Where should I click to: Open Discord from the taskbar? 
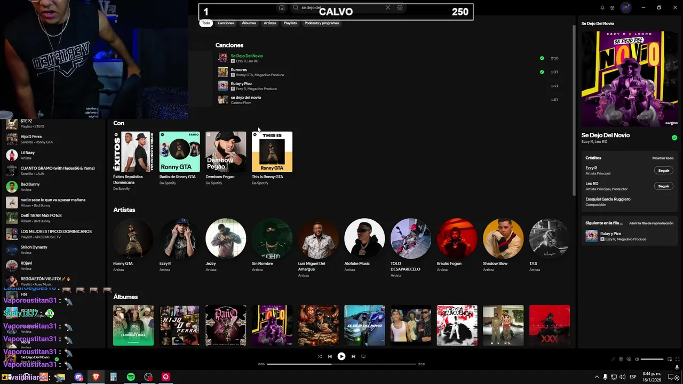click(79, 377)
